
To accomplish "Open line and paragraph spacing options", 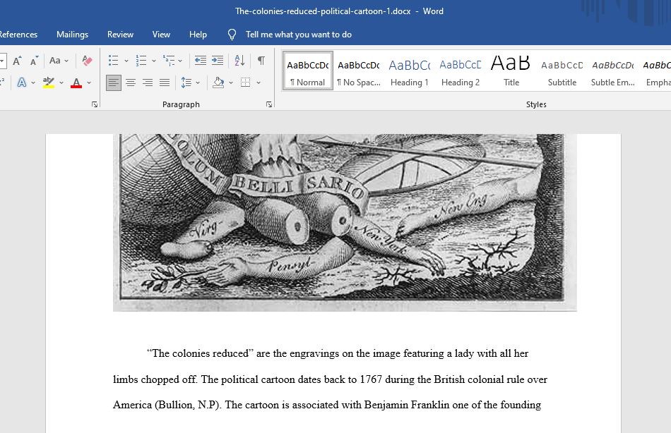I will point(186,83).
